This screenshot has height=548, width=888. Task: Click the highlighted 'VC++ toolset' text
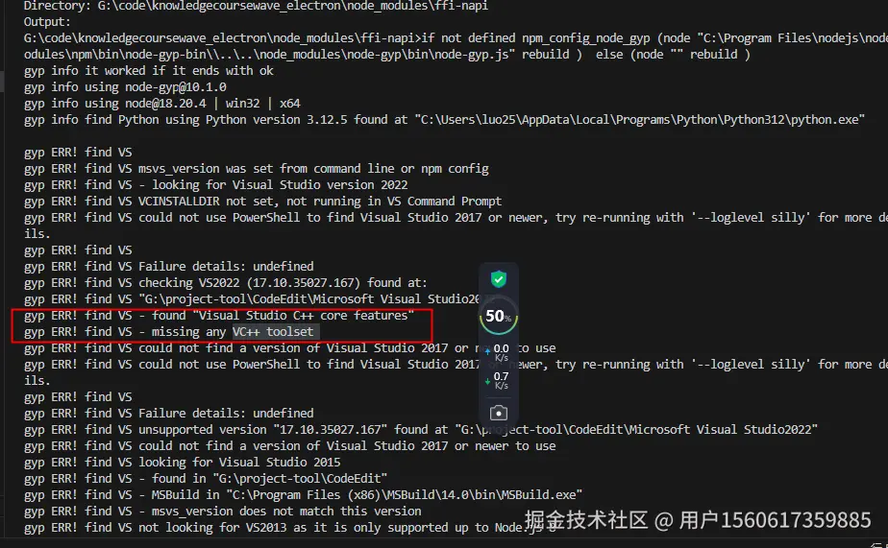(x=274, y=331)
